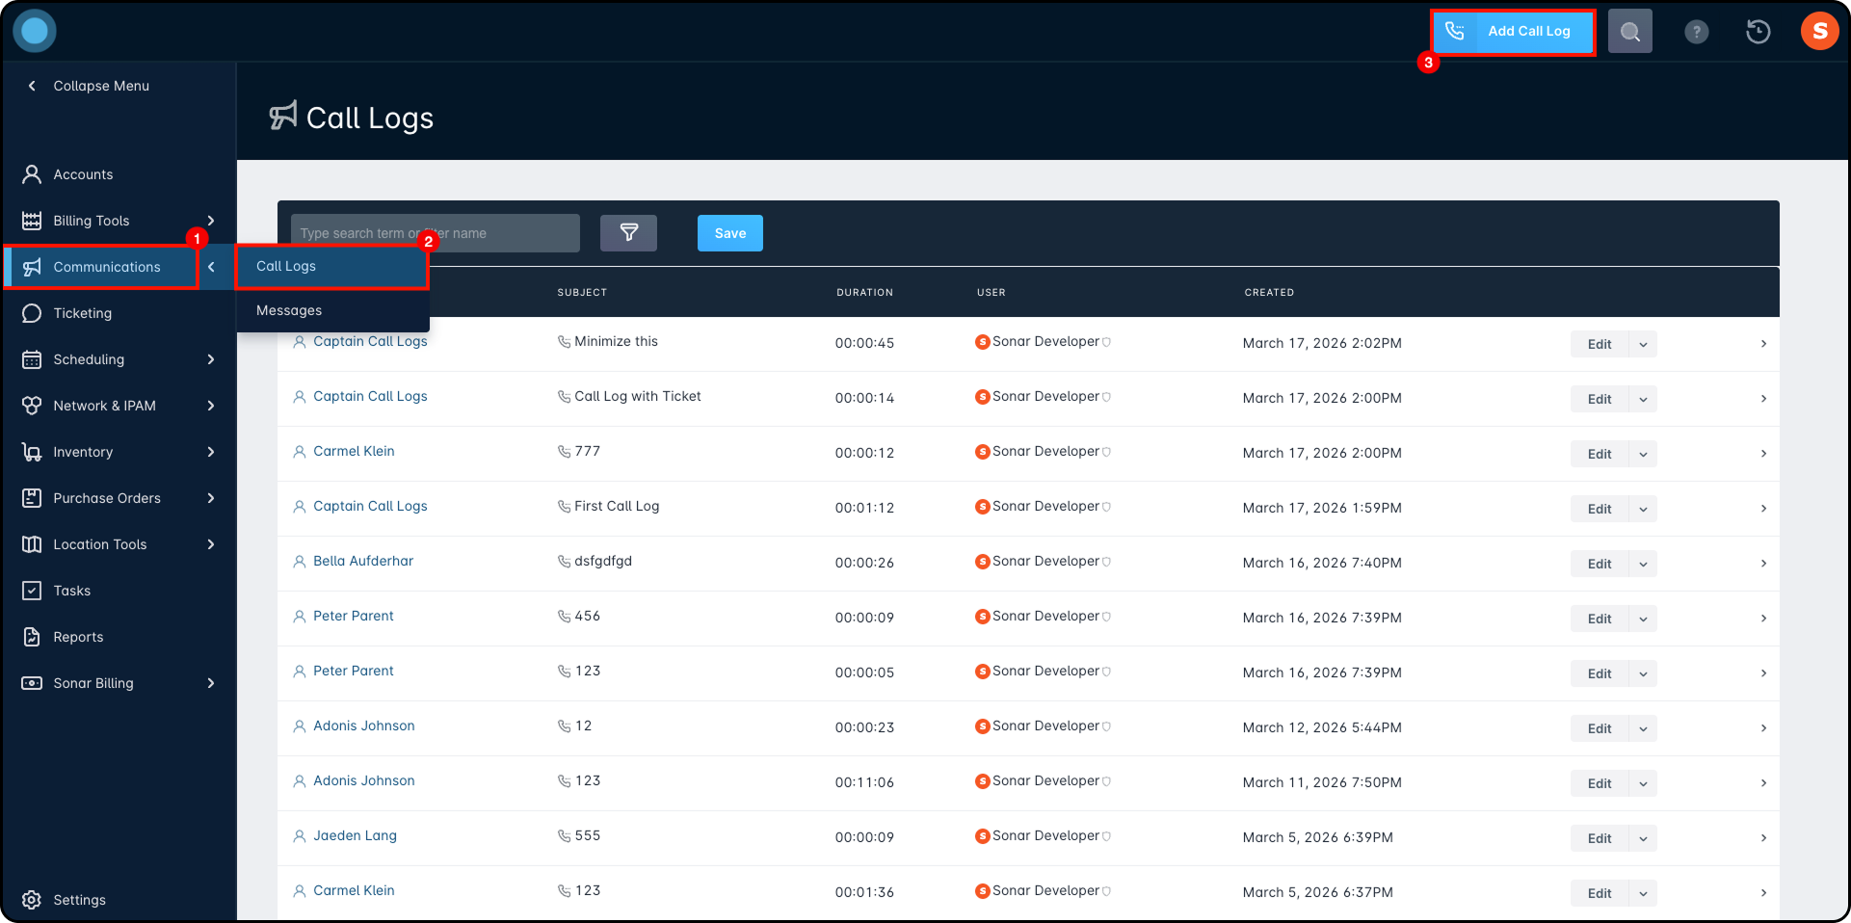Expand the Sonar Billing submenu chevron
This screenshot has width=1851, height=923.
click(211, 683)
